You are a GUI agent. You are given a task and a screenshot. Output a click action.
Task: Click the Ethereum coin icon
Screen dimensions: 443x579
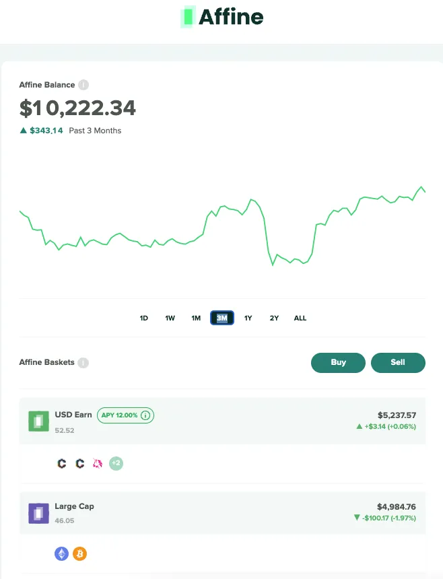coord(62,553)
